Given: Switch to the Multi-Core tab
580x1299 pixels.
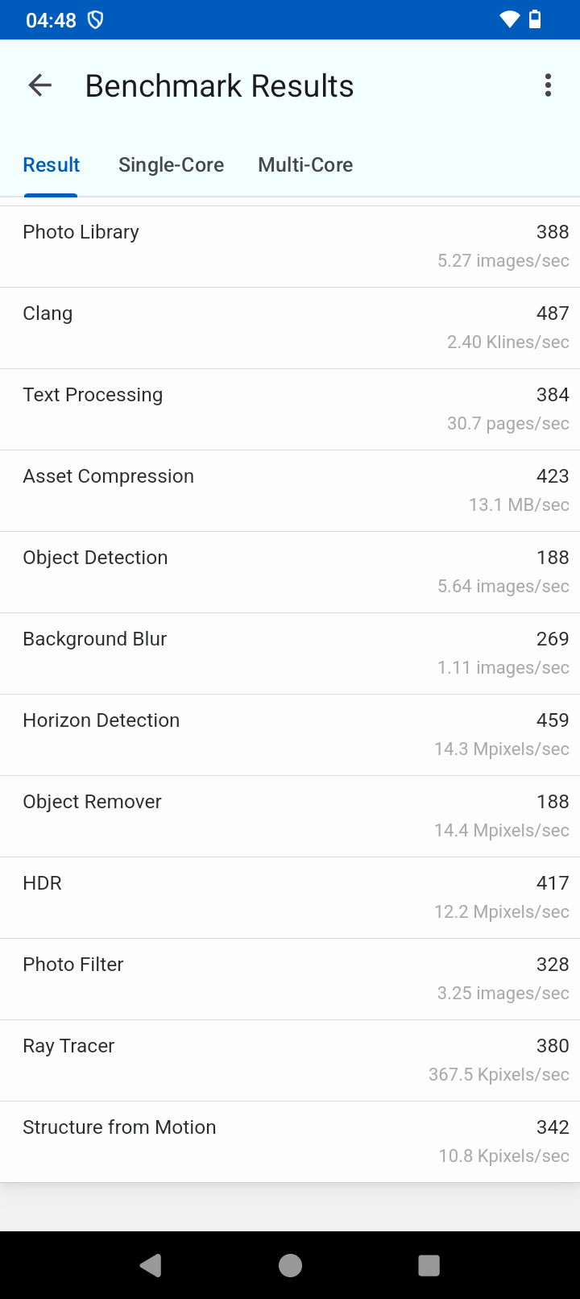Looking at the screenshot, I should pos(305,165).
